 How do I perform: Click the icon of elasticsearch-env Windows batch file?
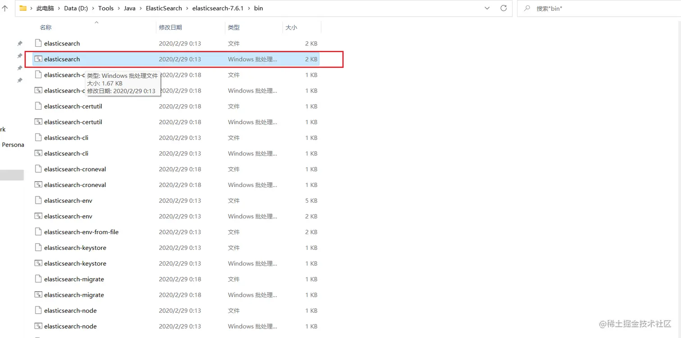38,216
